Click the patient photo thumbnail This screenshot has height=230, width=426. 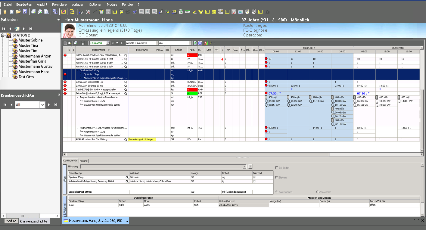70,31
